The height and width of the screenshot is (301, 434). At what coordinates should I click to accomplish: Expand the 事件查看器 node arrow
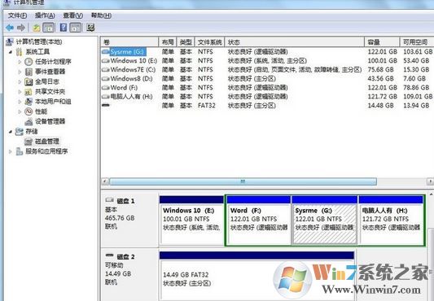(x=20, y=72)
